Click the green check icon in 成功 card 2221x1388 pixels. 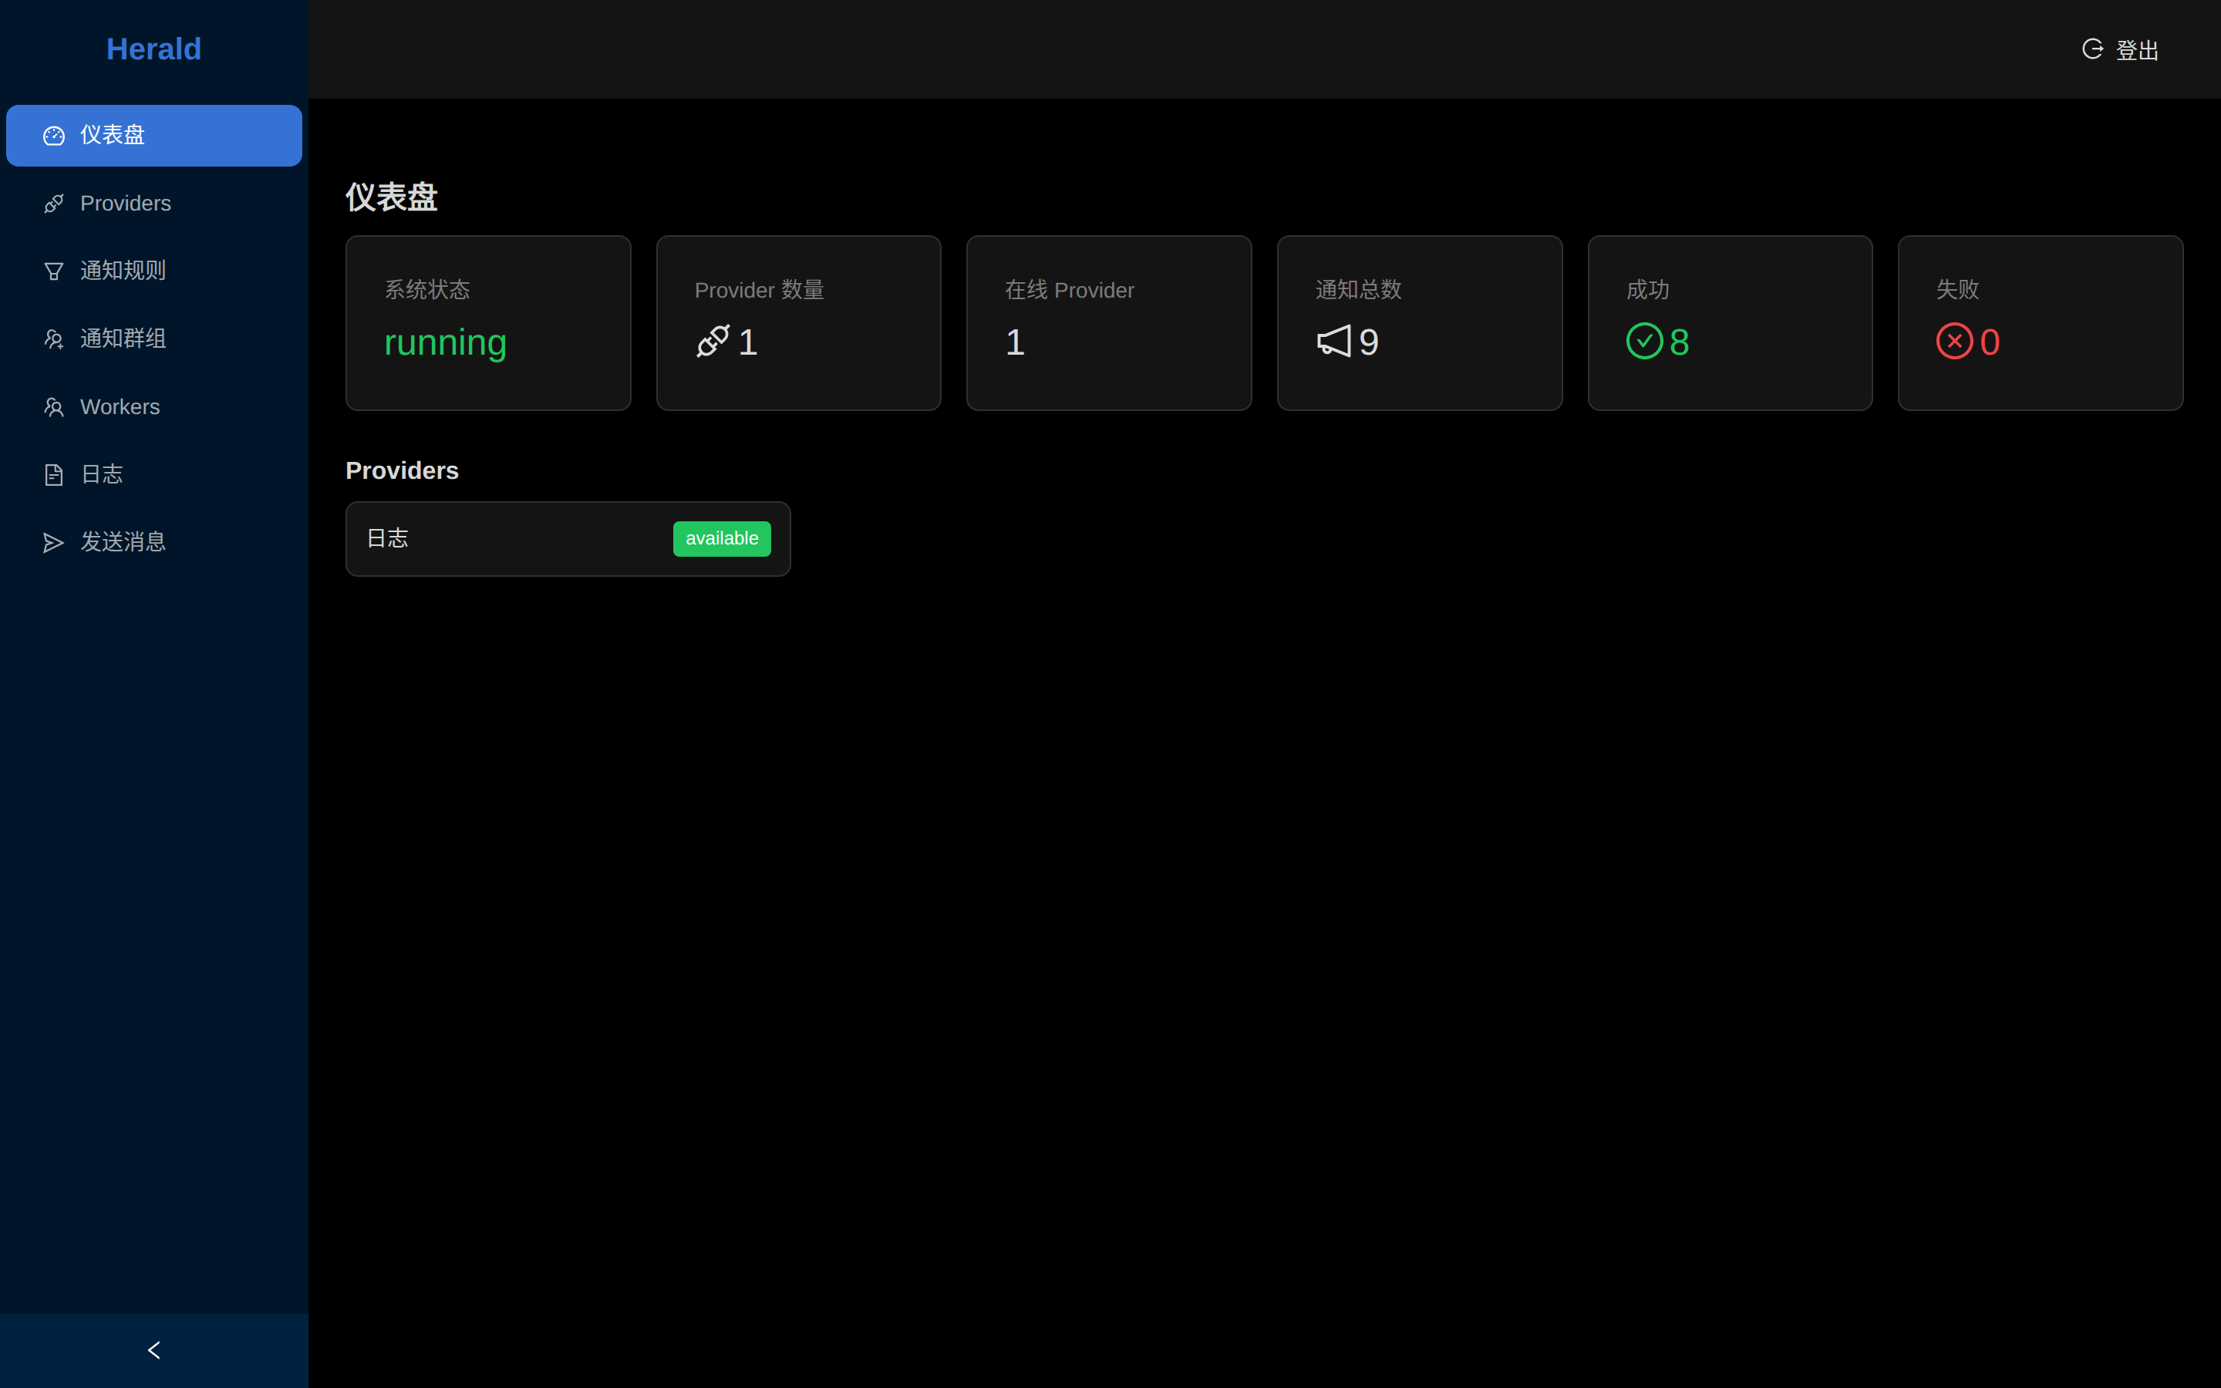coord(1645,342)
